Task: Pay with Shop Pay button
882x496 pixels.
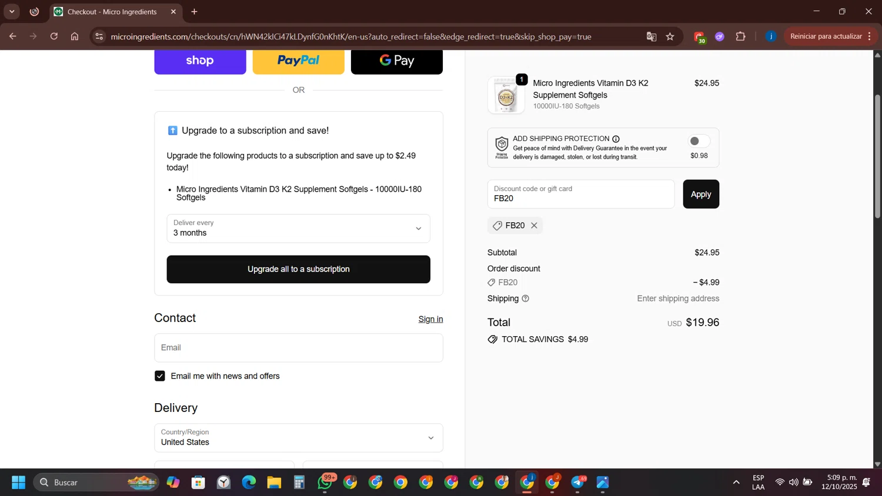Action: pos(200,61)
